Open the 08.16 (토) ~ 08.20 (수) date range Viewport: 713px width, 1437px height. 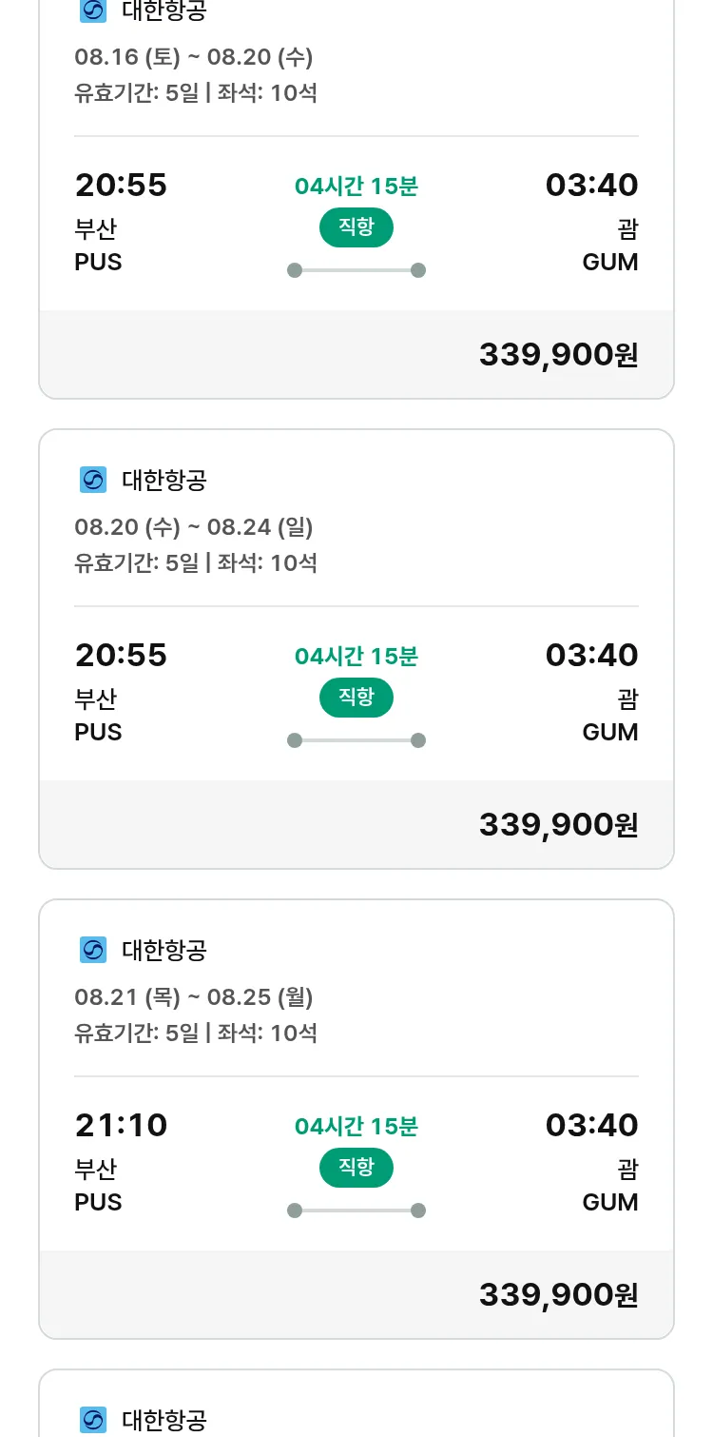tap(194, 57)
